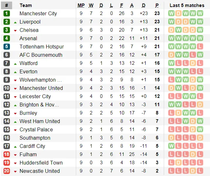
Task: Click Manchester City's first W result badge
Action: click(x=171, y=13)
